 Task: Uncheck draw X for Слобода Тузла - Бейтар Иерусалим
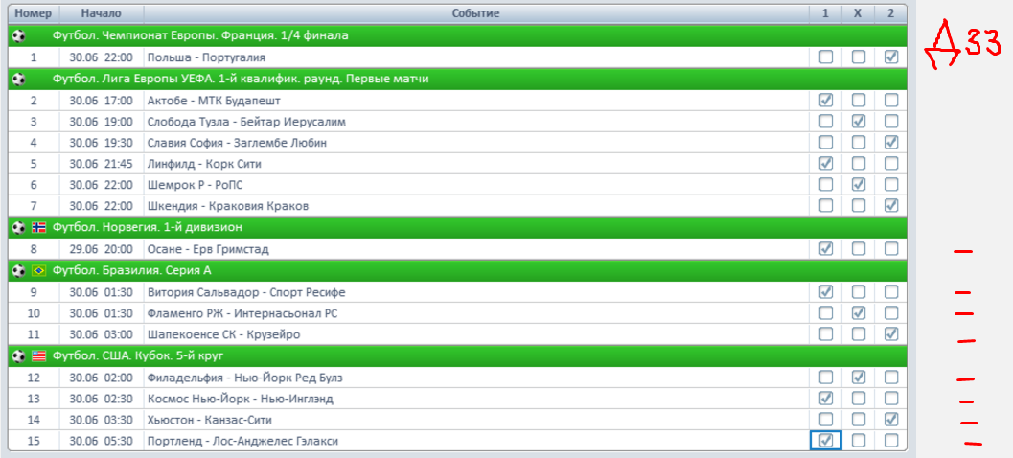[858, 122]
